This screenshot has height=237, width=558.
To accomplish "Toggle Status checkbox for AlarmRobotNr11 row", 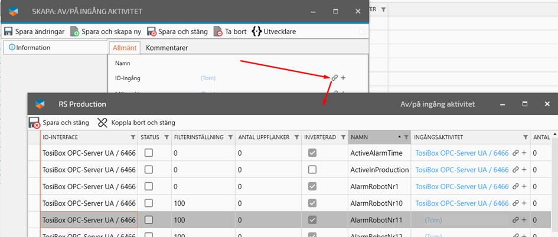I will [149, 220].
